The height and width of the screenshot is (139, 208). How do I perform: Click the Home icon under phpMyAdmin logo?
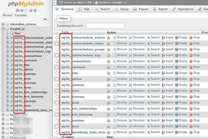tap(17, 10)
